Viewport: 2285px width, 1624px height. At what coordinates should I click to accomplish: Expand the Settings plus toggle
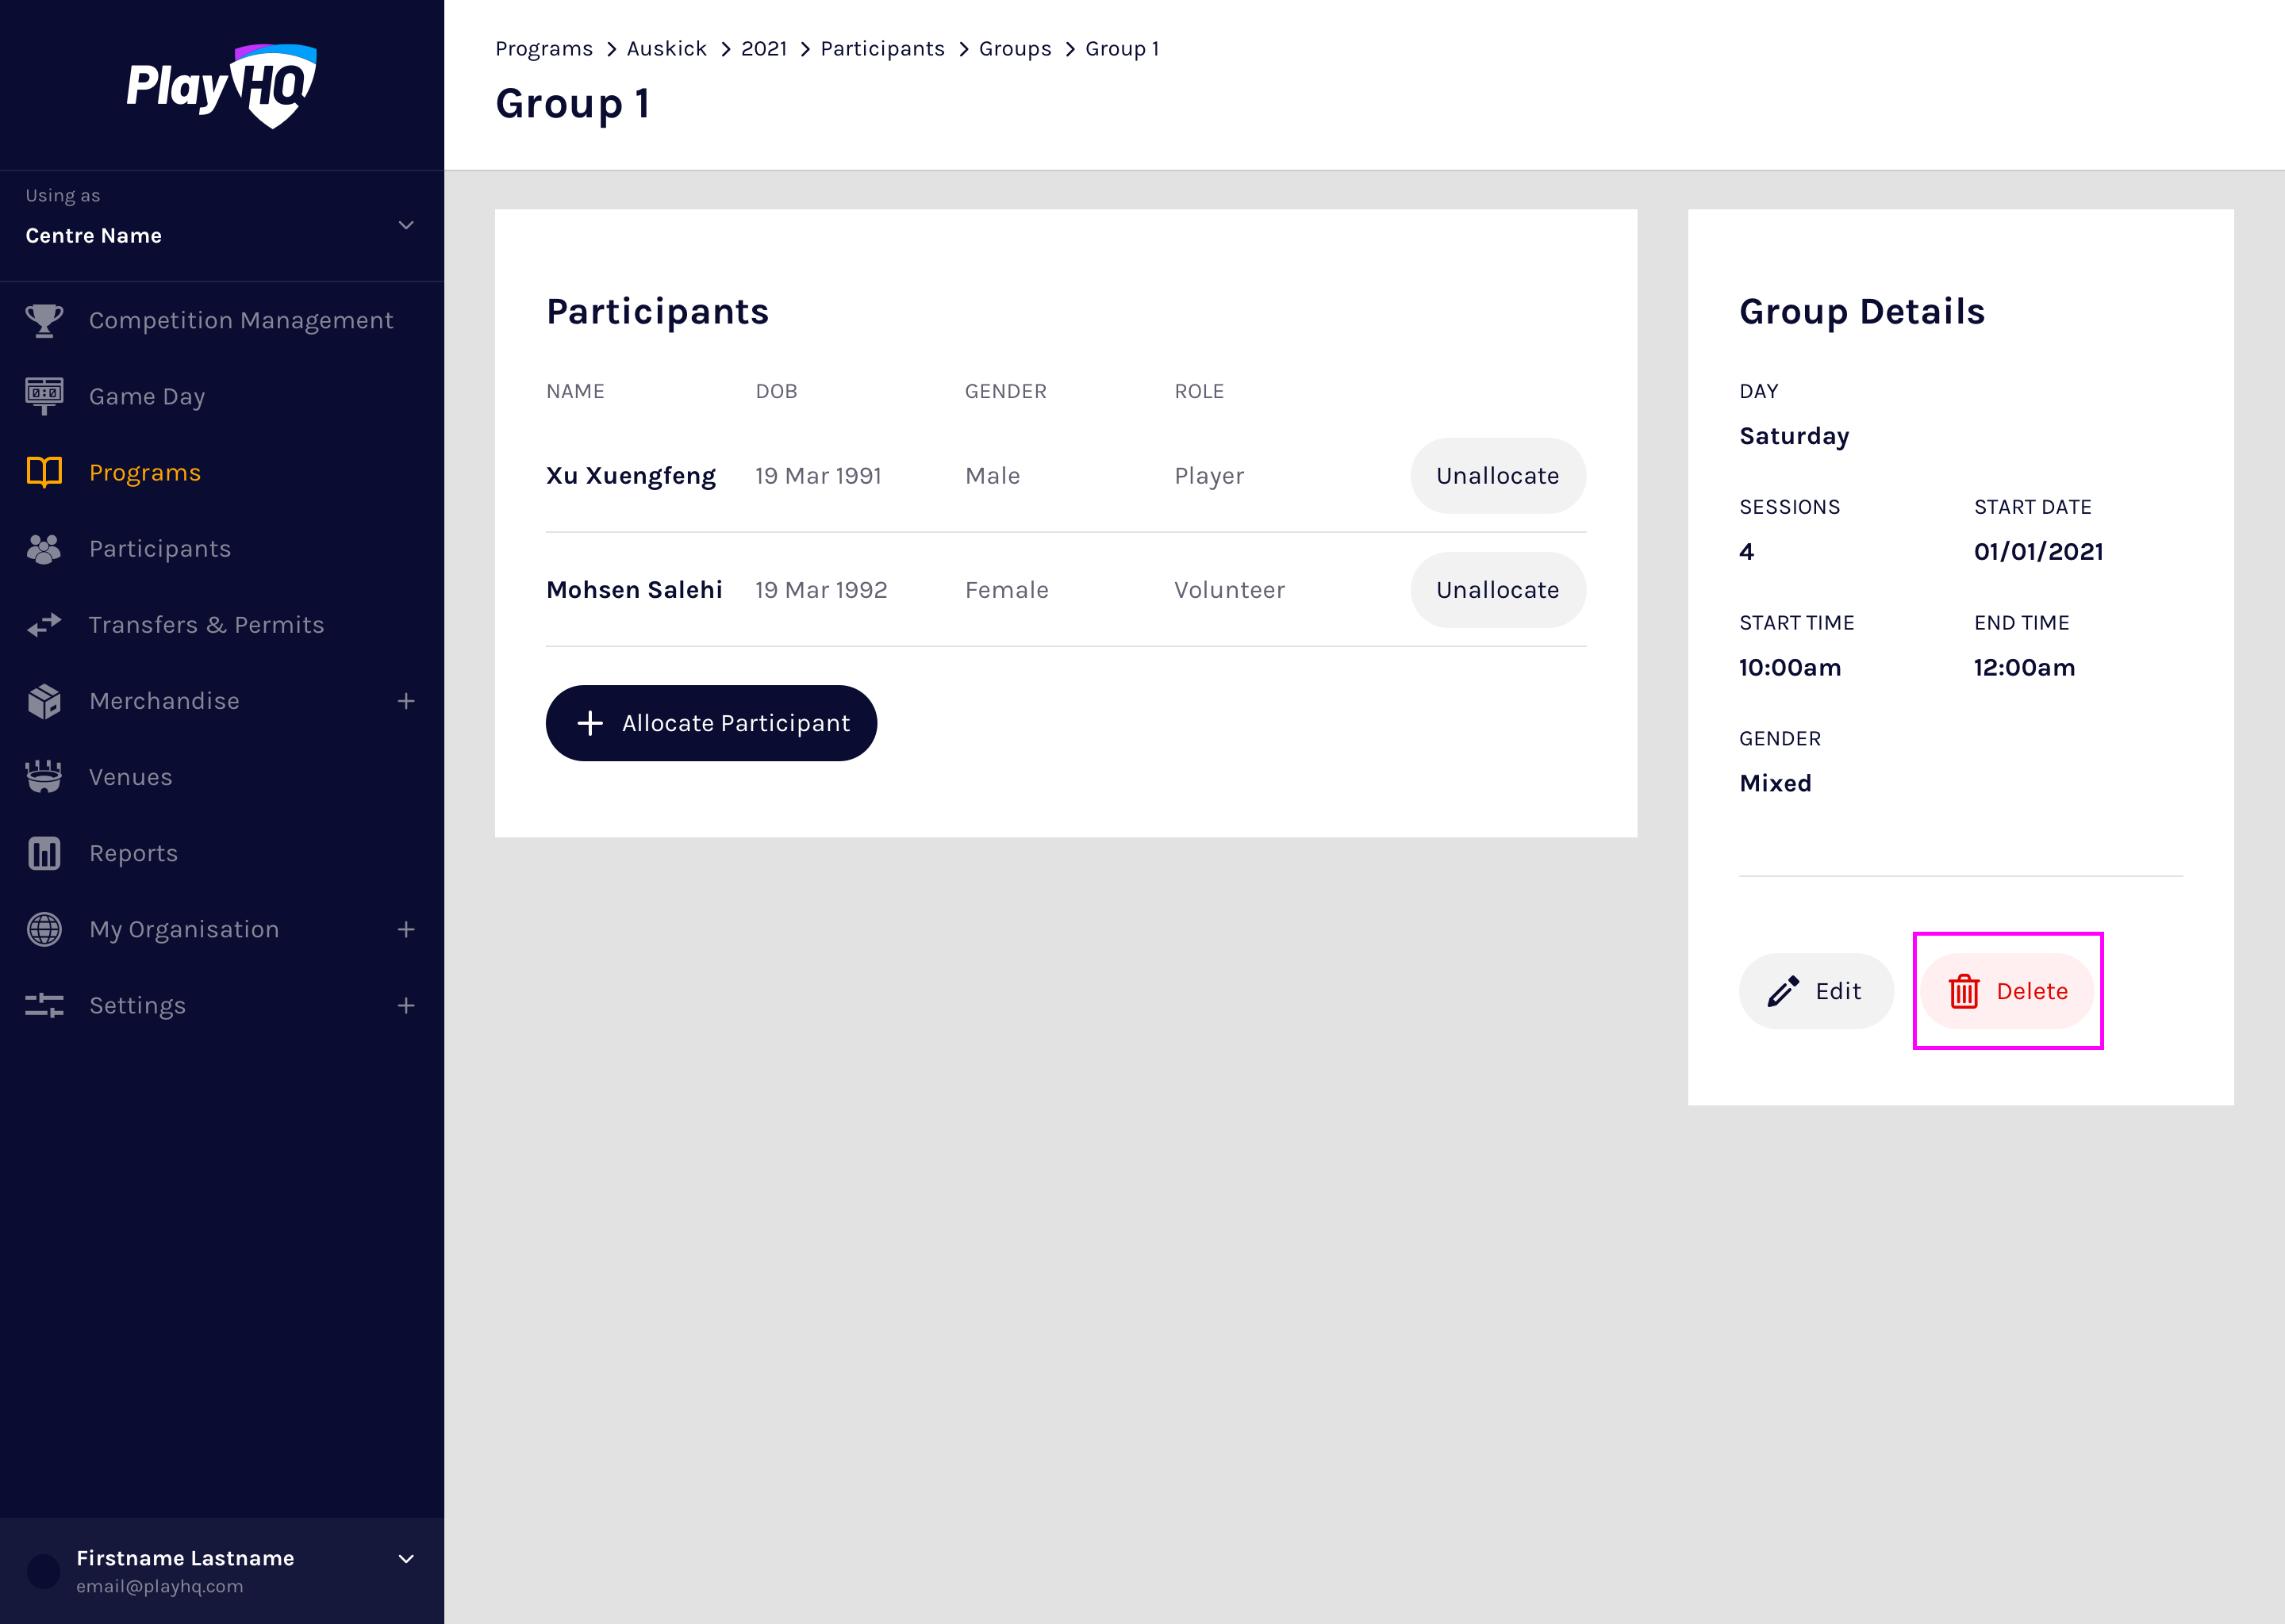(x=406, y=1005)
